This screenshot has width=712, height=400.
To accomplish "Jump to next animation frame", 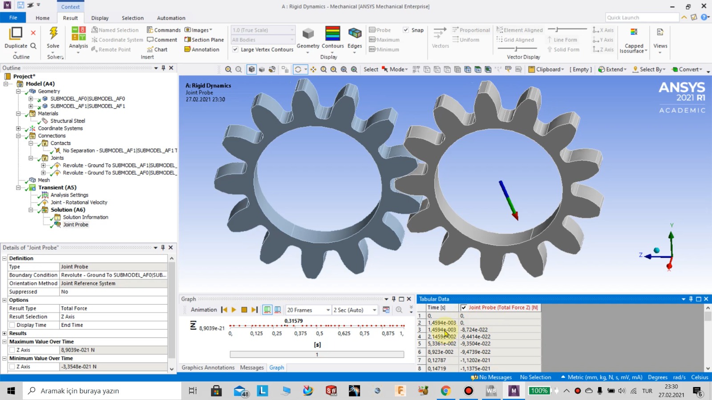I will [x=255, y=310].
